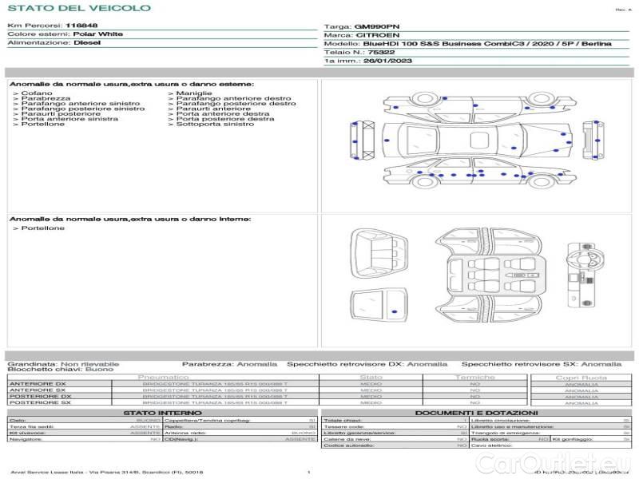Click the STATO DEL VEICOLO title
This screenshot has width=639, height=479.
[79, 8]
